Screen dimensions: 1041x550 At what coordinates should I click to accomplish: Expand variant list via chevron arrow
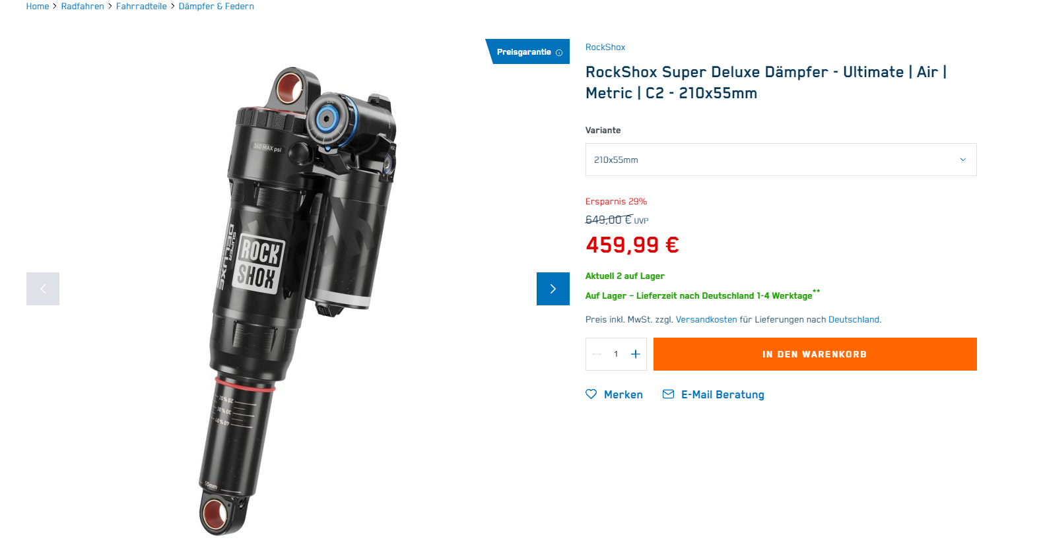pyautogui.click(x=962, y=160)
